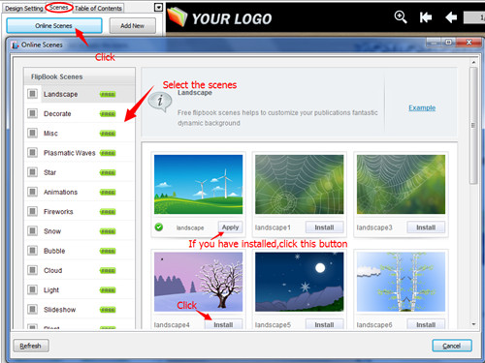Select the Decorate scenes category
The image size is (485, 363).
pos(80,113)
